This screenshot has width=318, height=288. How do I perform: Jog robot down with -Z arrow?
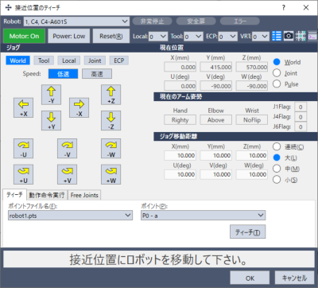(111, 120)
